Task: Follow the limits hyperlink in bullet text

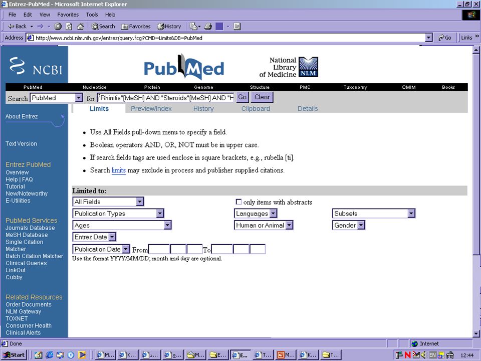Action: 118,170
